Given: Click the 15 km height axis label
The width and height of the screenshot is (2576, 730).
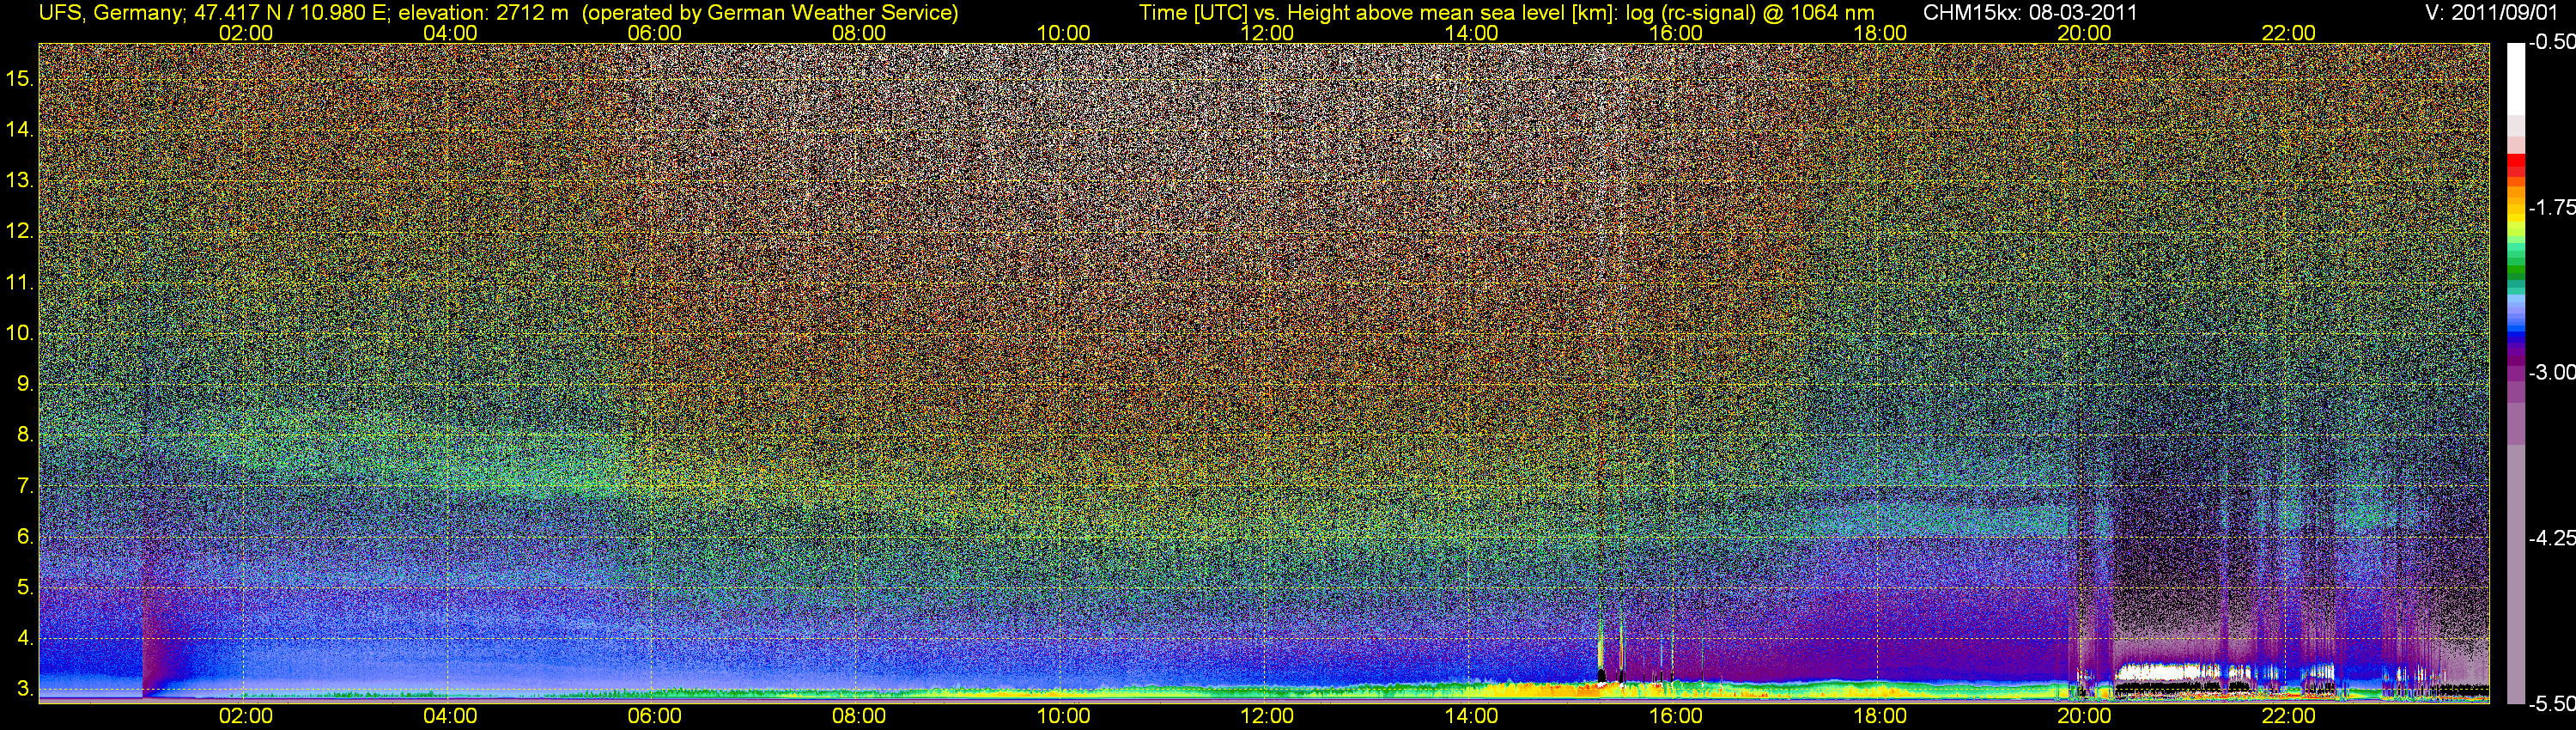Looking at the screenshot, I should pos(19,79).
